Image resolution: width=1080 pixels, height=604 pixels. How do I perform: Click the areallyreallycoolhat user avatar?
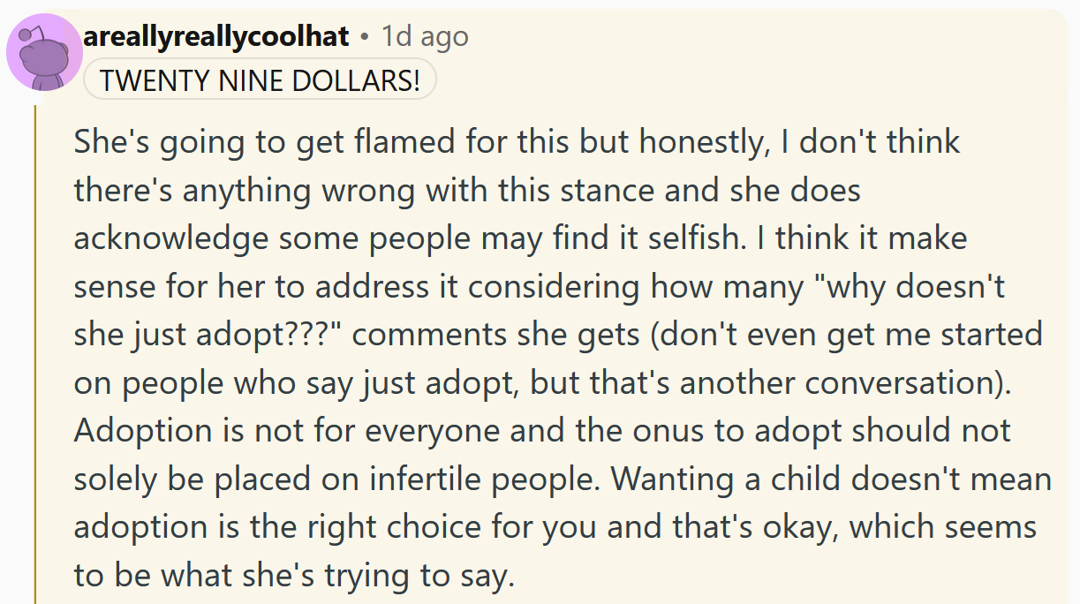(x=44, y=52)
